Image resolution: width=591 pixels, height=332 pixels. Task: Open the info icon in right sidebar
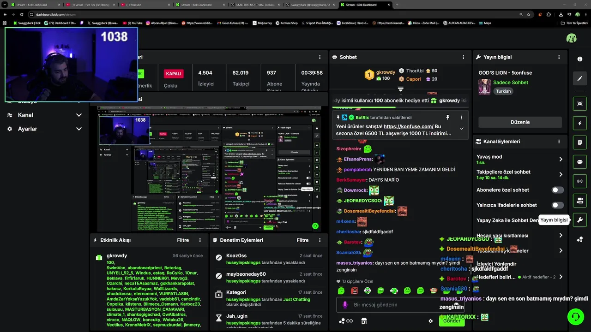pos(580,59)
